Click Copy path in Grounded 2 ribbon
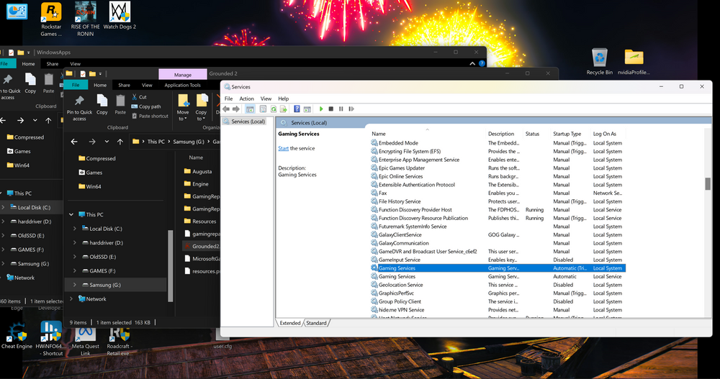The width and height of the screenshot is (720, 379). (x=146, y=106)
